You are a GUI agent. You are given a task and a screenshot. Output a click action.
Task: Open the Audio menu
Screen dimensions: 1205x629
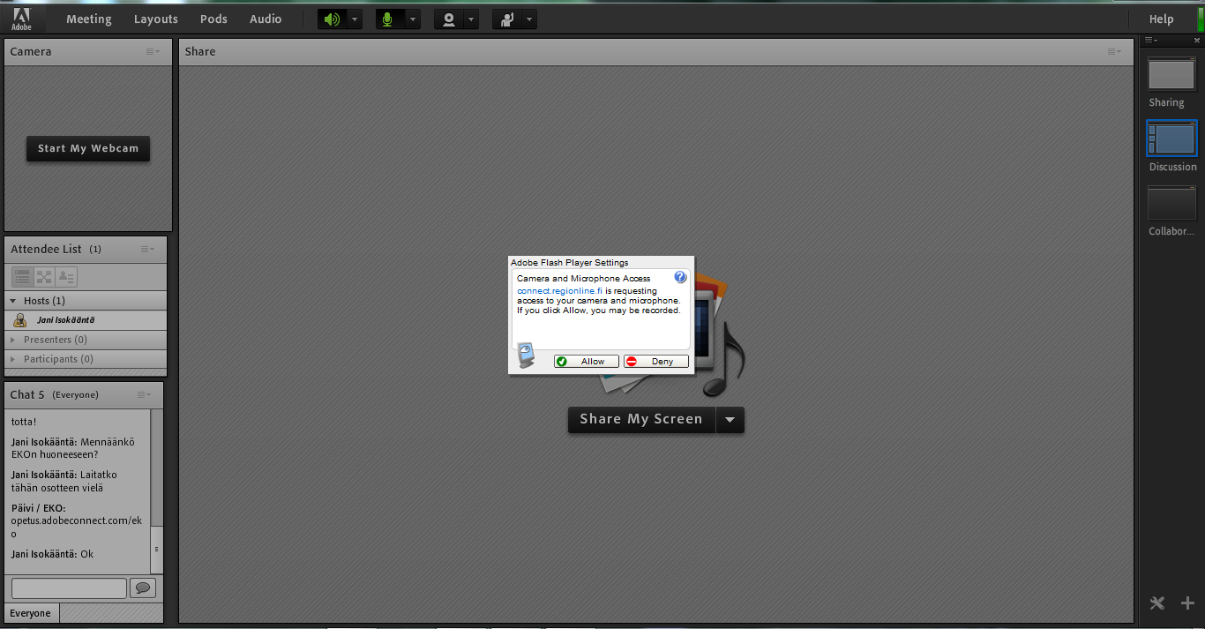pos(266,19)
